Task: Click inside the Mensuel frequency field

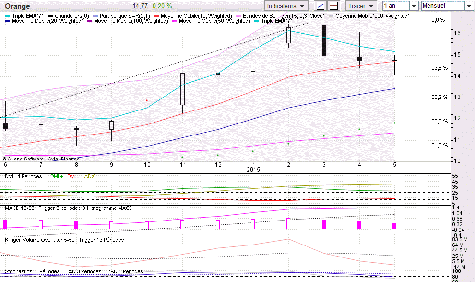Action: [443, 6]
